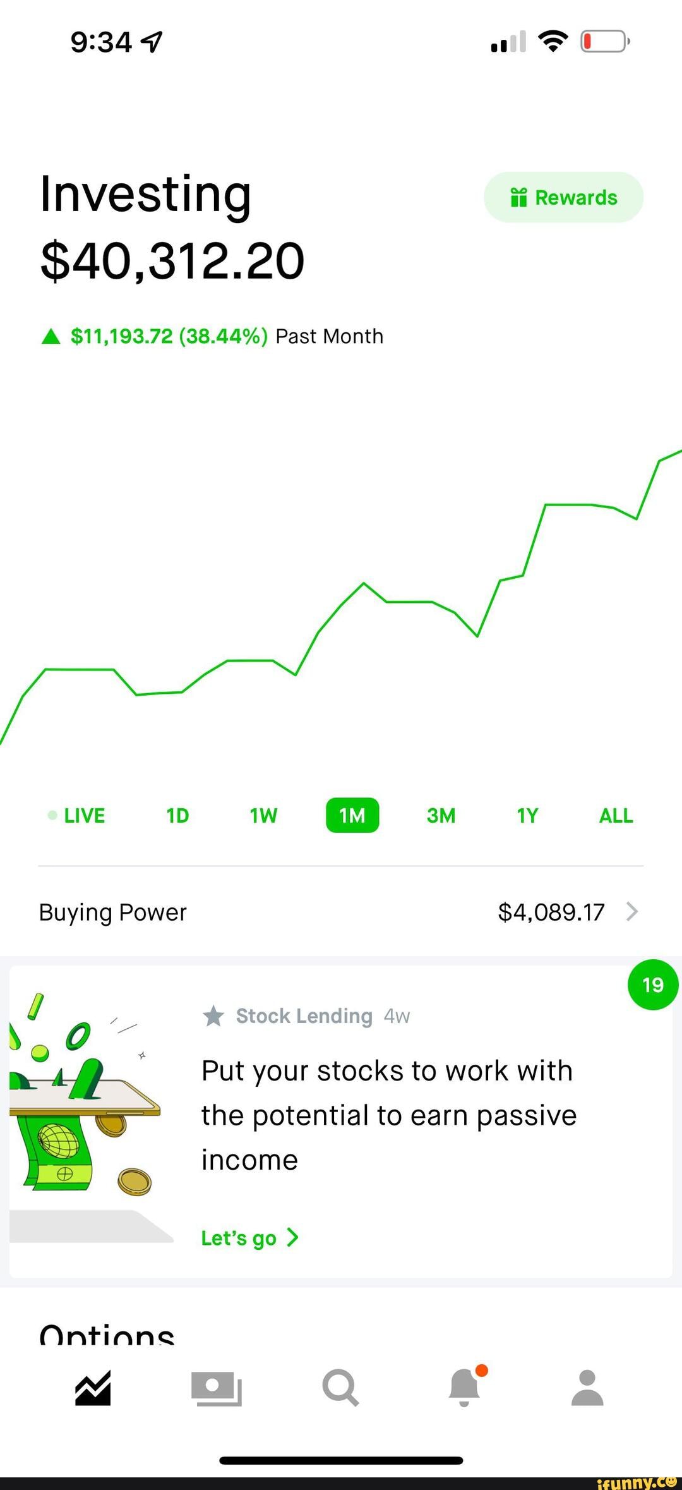Show the 1Y chart range

pos(527,816)
